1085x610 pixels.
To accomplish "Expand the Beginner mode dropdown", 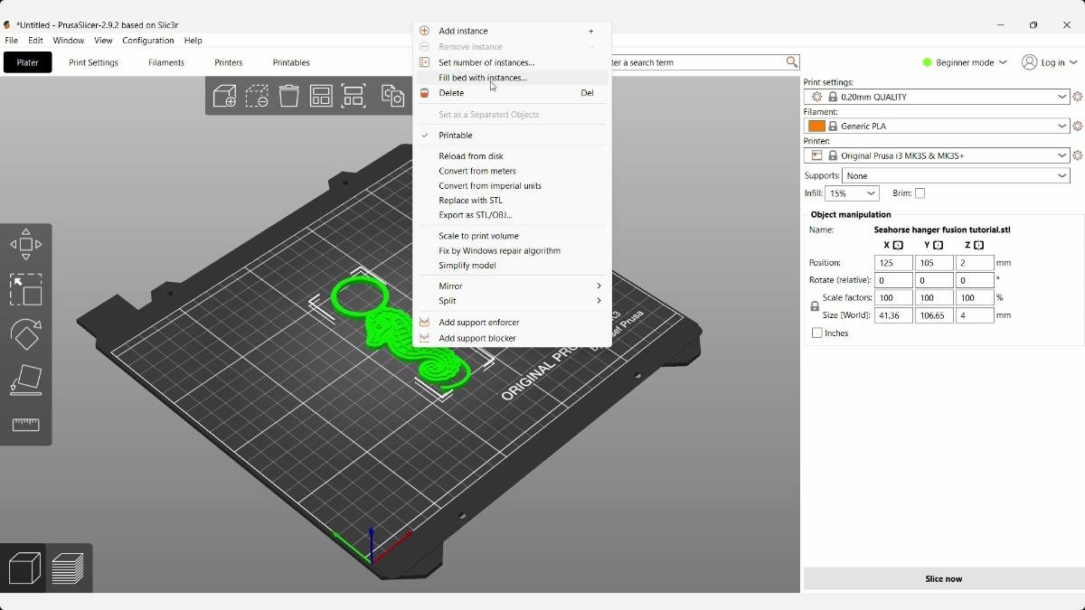I will (964, 62).
